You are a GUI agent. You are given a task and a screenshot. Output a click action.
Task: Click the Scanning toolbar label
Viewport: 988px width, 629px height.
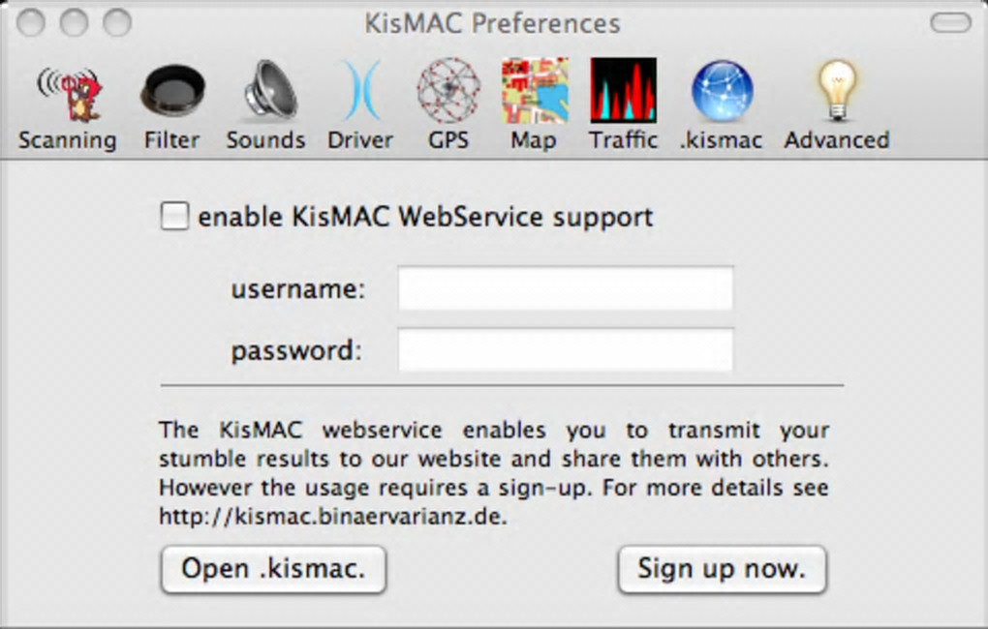tap(68, 140)
